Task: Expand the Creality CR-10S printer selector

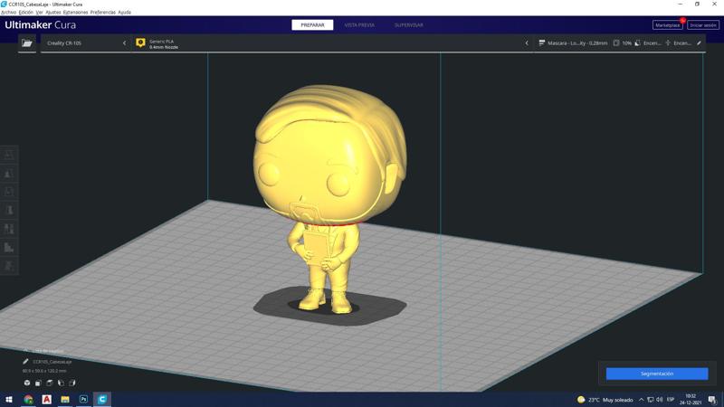Action: (86, 43)
